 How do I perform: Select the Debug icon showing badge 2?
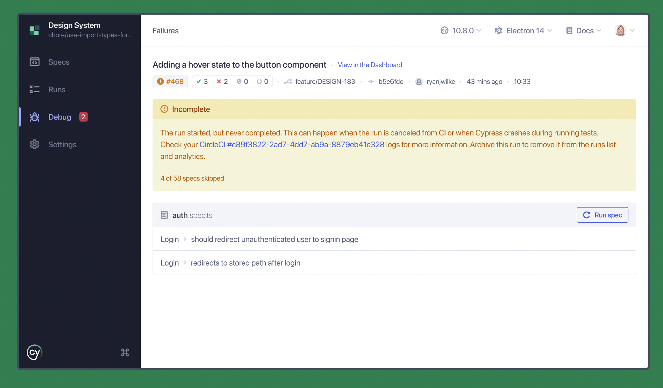coord(34,117)
